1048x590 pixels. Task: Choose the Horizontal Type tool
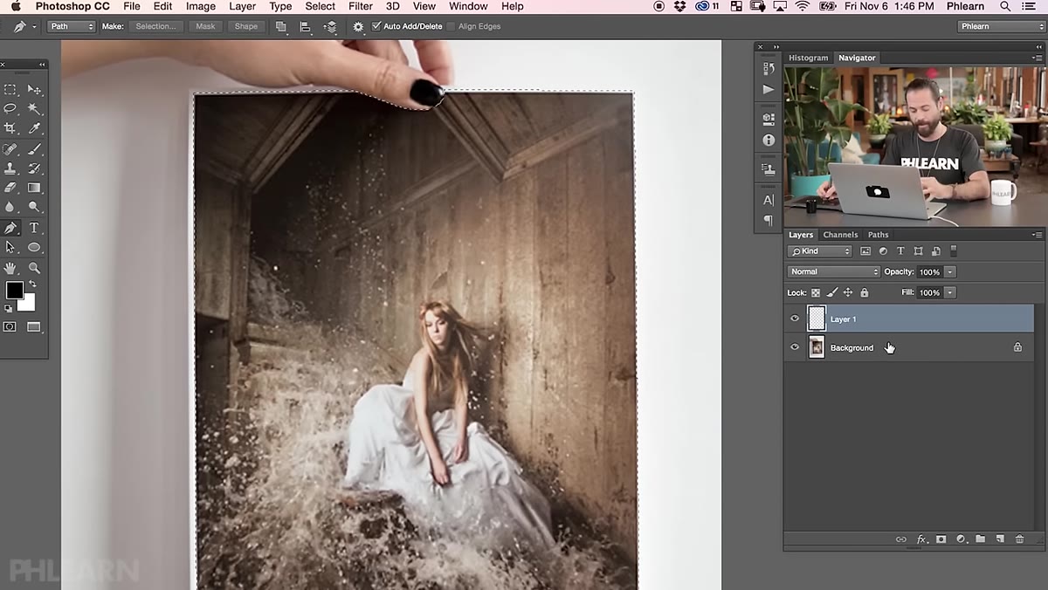click(x=34, y=228)
